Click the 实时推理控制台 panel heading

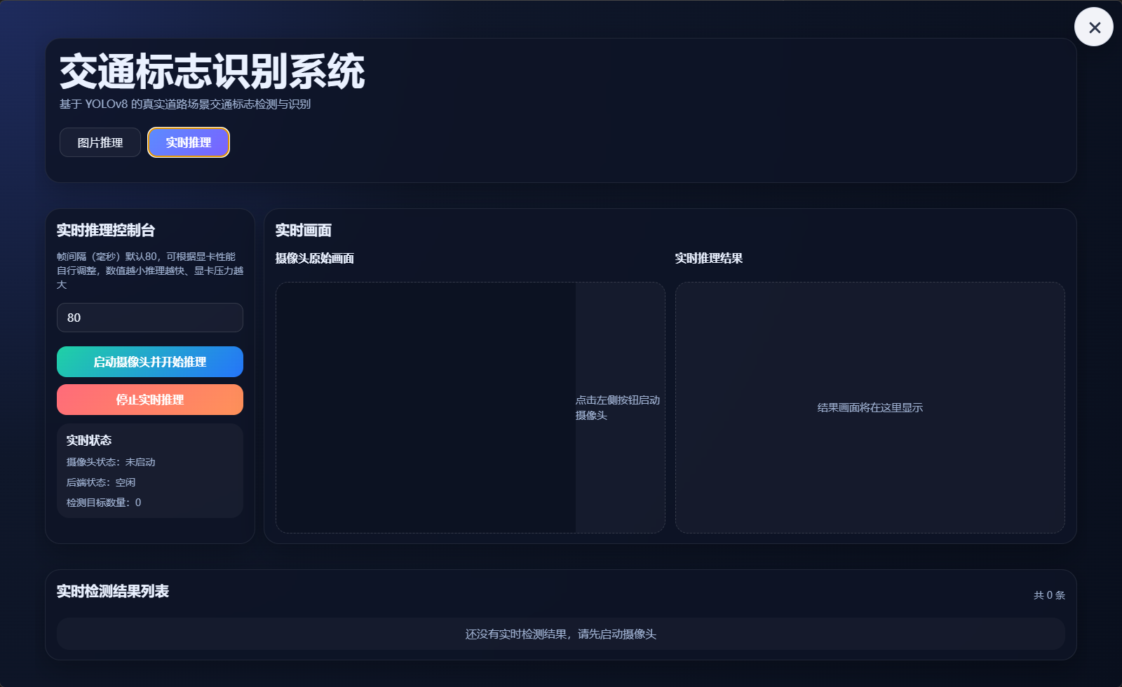click(107, 230)
